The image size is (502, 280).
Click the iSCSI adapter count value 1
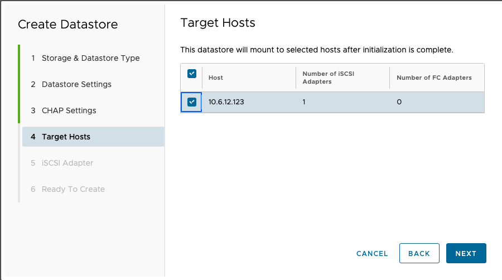point(305,102)
